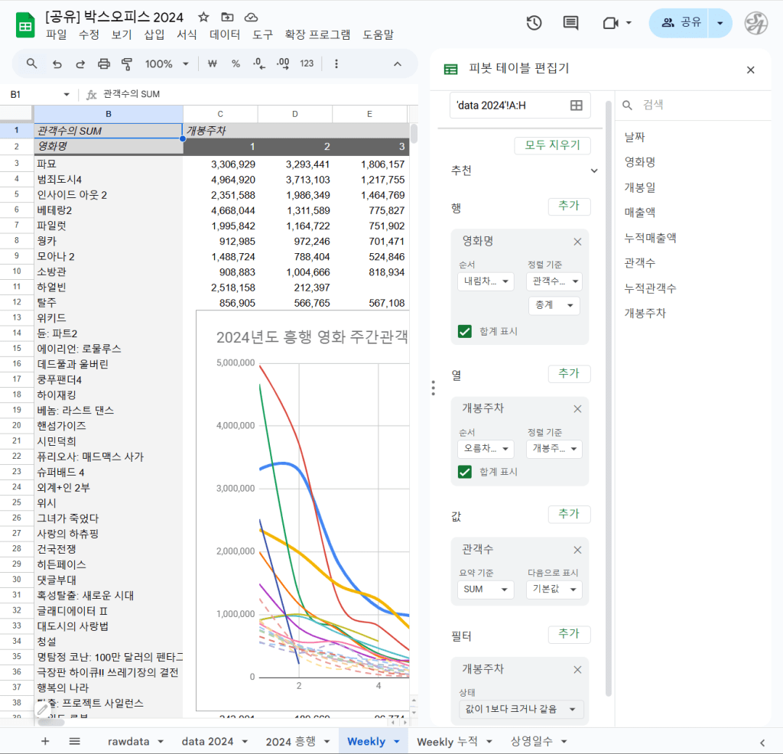Open version history clock icon

(534, 23)
